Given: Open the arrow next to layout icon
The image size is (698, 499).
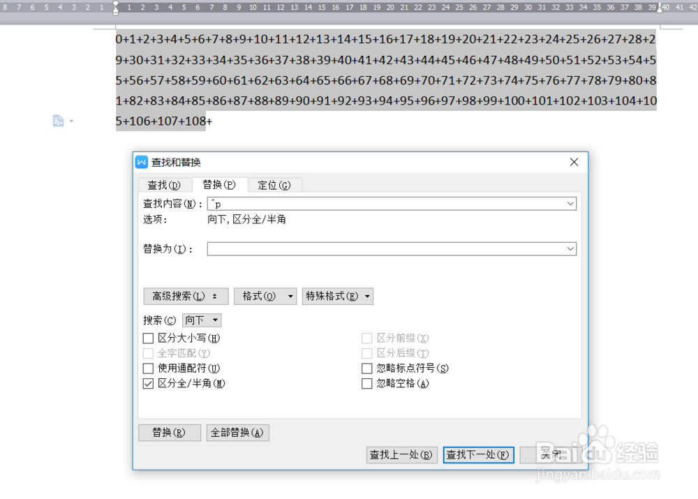Looking at the screenshot, I should point(71,121).
